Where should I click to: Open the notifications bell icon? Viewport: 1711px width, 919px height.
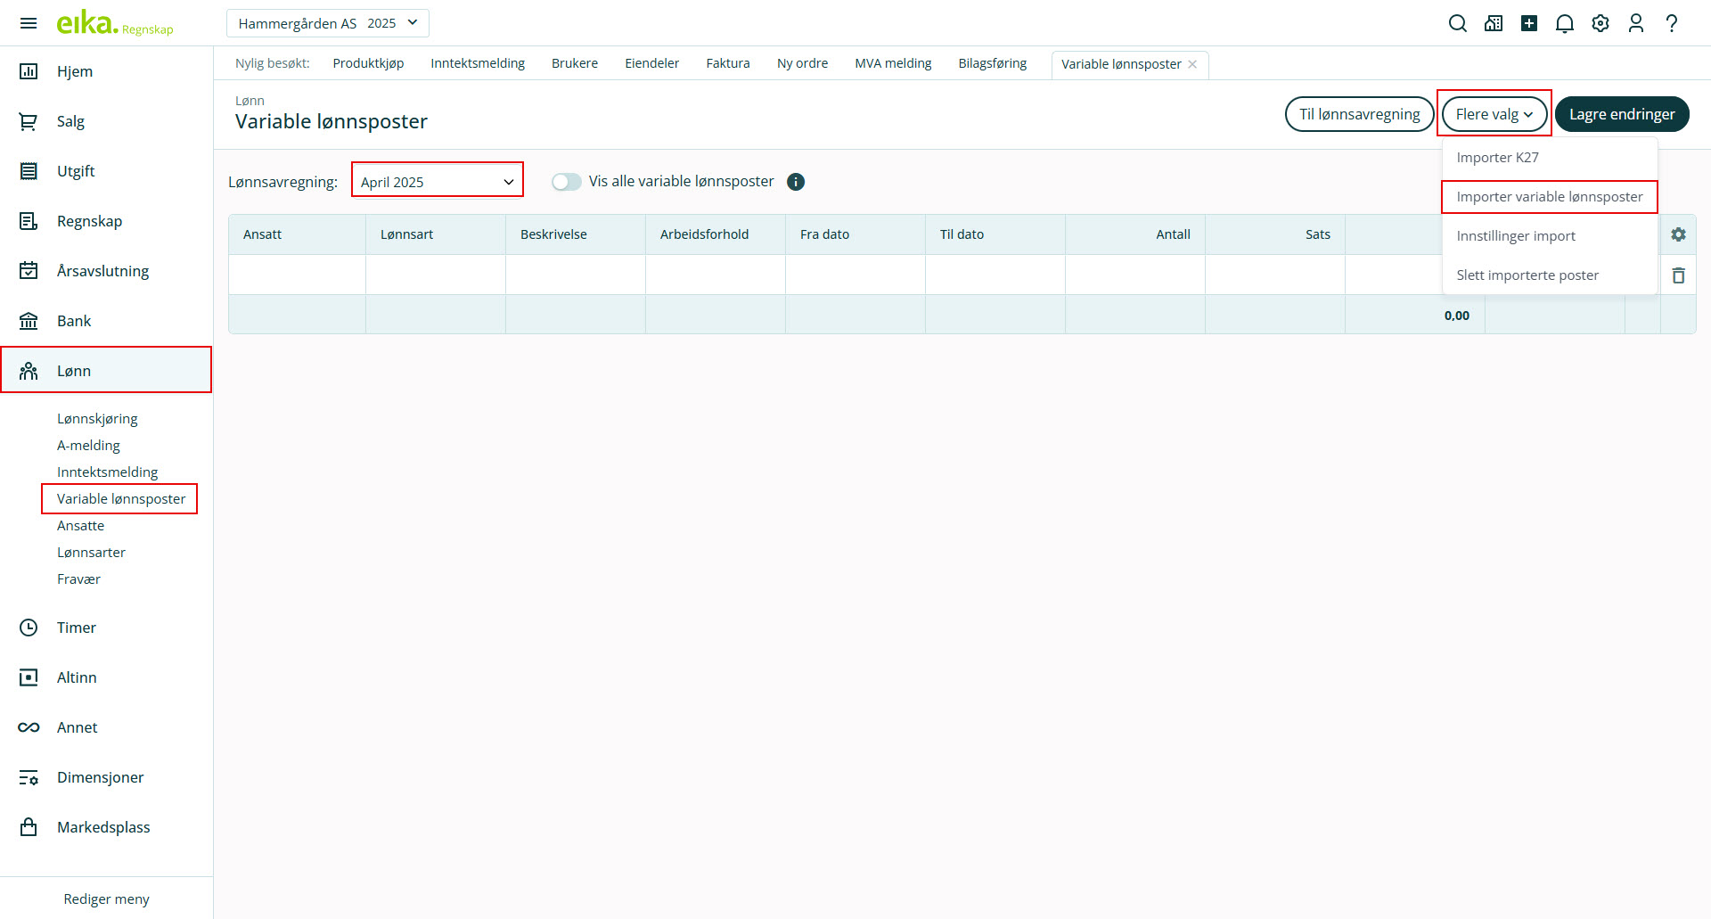[1564, 23]
